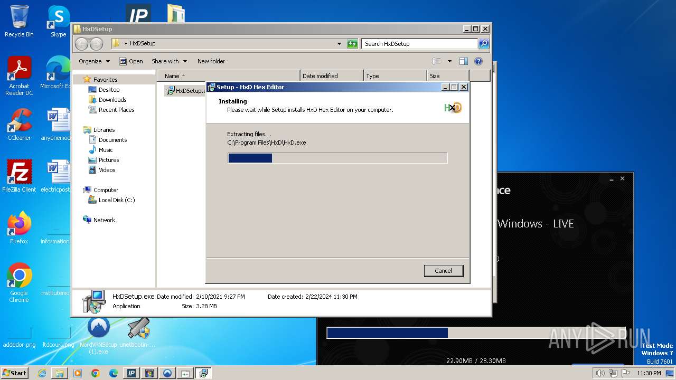Create a New folder in HxDSetup

211,61
